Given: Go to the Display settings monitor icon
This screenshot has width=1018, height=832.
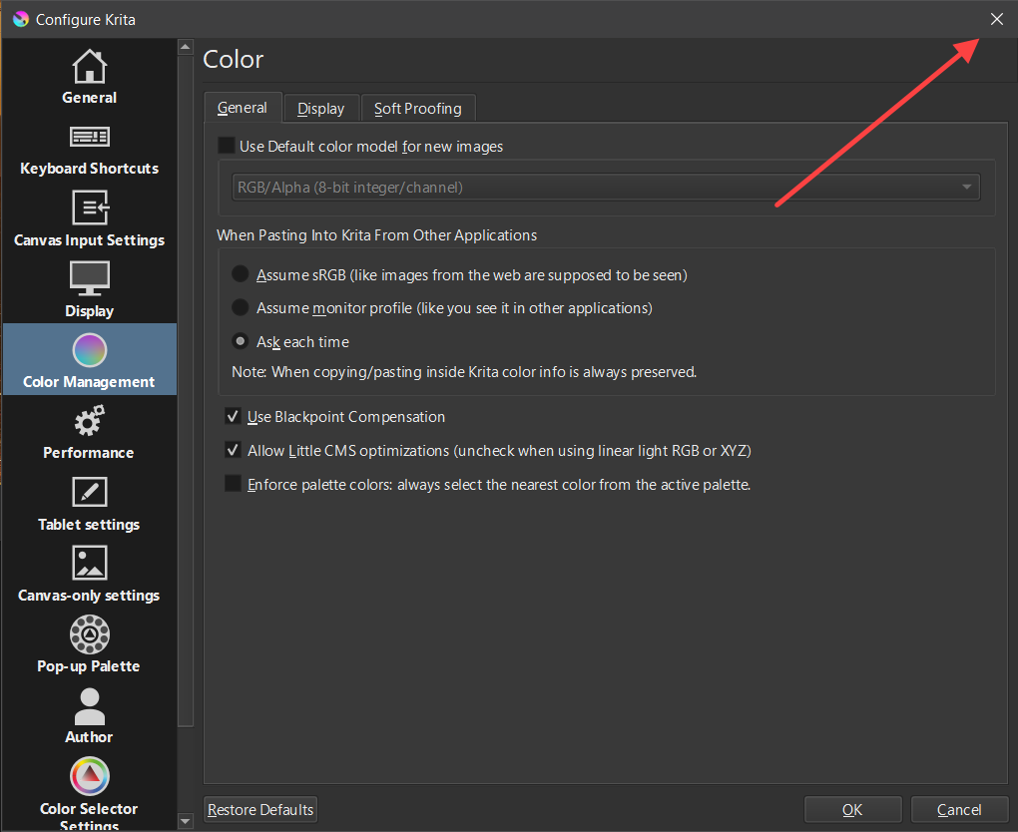Looking at the screenshot, I should [x=89, y=278].
